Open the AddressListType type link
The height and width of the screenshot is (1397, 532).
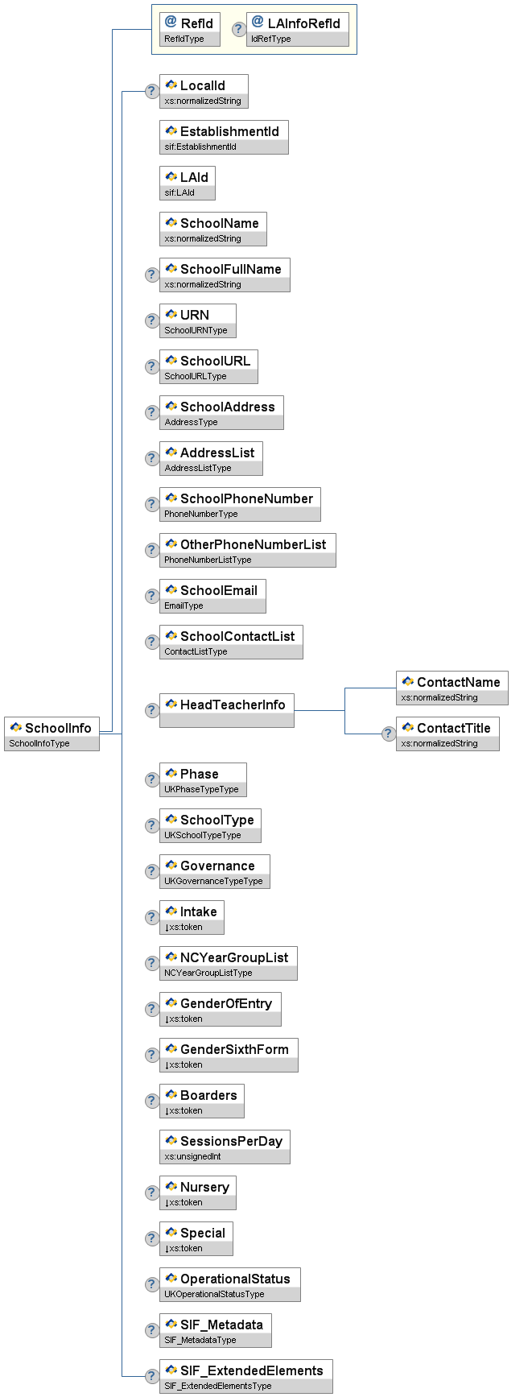click(198, 468)
